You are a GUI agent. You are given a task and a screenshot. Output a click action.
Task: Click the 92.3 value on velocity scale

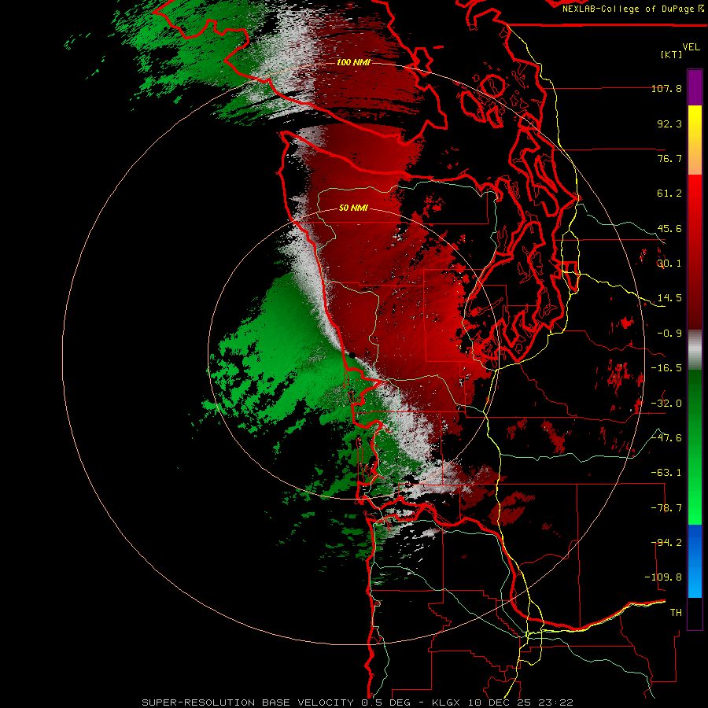[669, 124]
